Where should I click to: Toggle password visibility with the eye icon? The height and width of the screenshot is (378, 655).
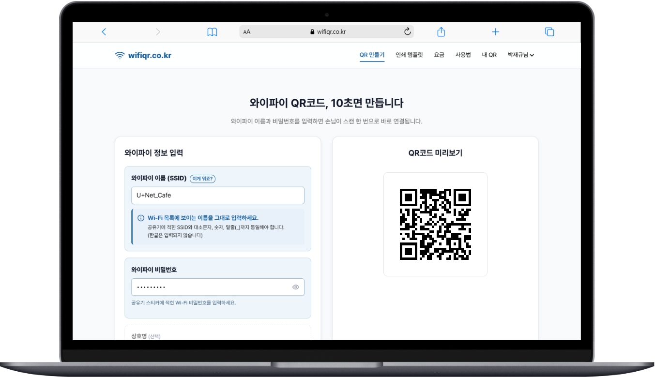click(x=296, y=287)
